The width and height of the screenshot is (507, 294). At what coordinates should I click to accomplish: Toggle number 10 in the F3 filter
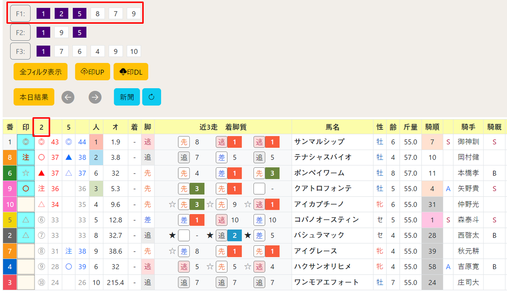click(x=134, y=51)
